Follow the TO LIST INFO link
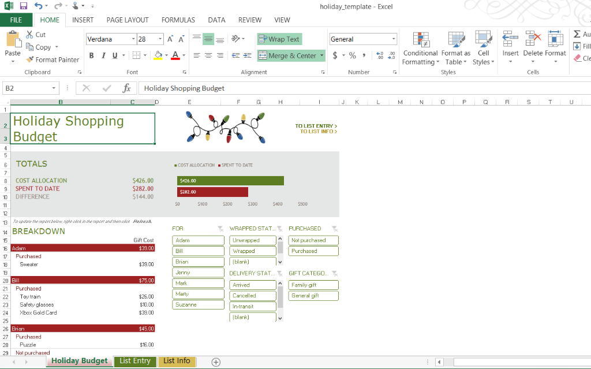591x369 pixels. coord(319,131)
